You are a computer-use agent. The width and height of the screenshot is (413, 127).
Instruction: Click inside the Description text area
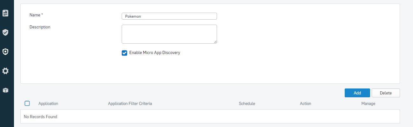[x=169, y=34]
